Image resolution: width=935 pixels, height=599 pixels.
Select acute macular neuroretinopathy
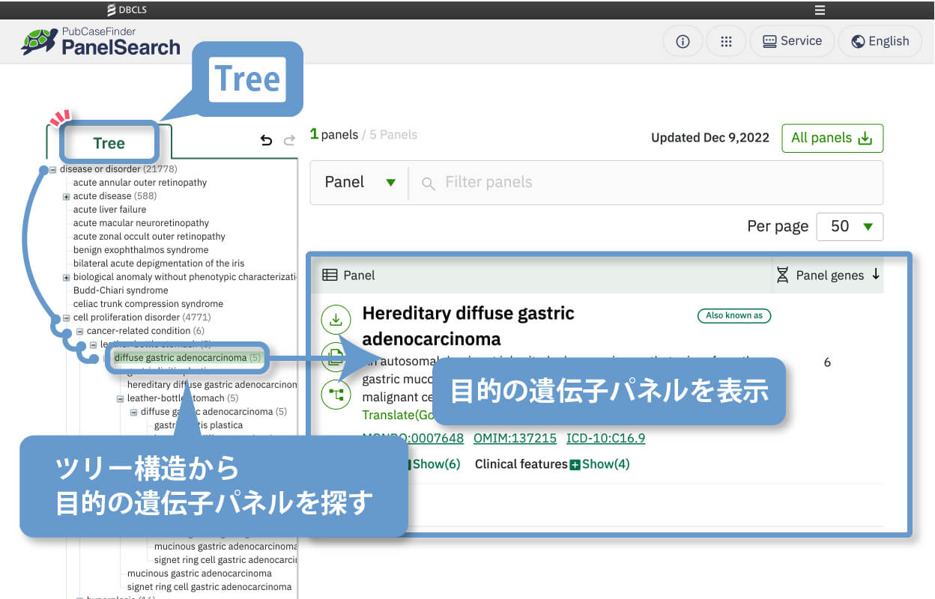(141, 223)
